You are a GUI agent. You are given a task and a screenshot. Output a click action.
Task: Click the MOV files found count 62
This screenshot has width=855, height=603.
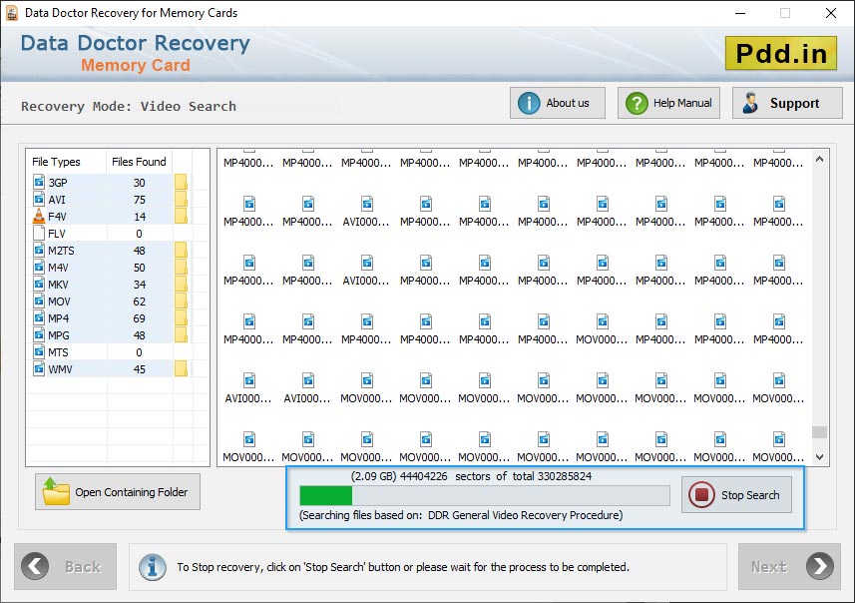pyautogui.click(x=140, y=301)
